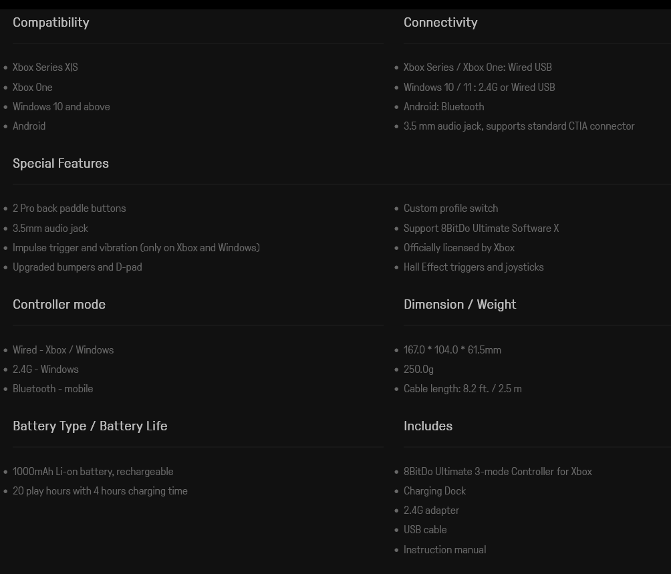The image size is (671, 574).
Task: Click the Officially licensed by Xbox line
Action: [x=459, y=247]
